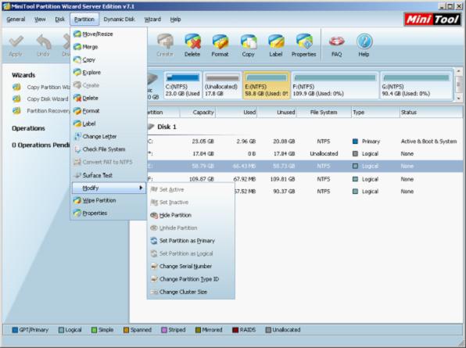
Task: Select the G:(NTFS) disk map block
Action: tap(416, 85)
